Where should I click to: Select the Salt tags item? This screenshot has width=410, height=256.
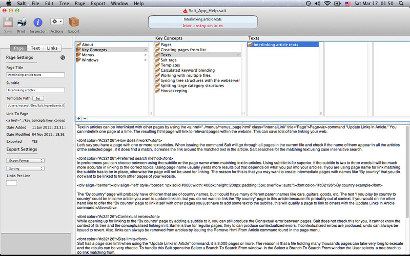(x=169, y=60)
